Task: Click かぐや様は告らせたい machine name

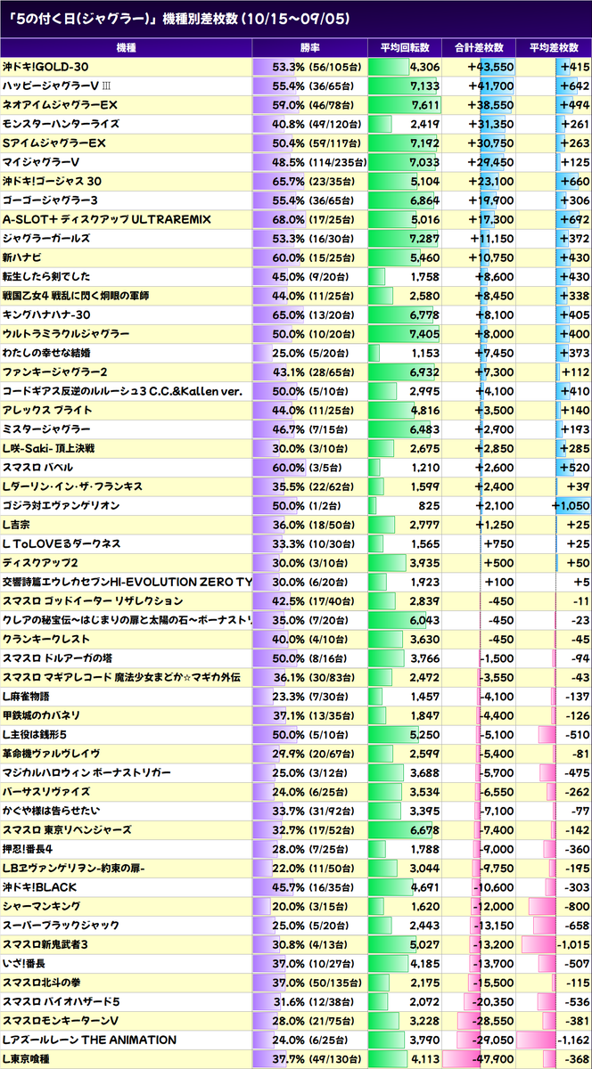Action: tap(51, 810)
